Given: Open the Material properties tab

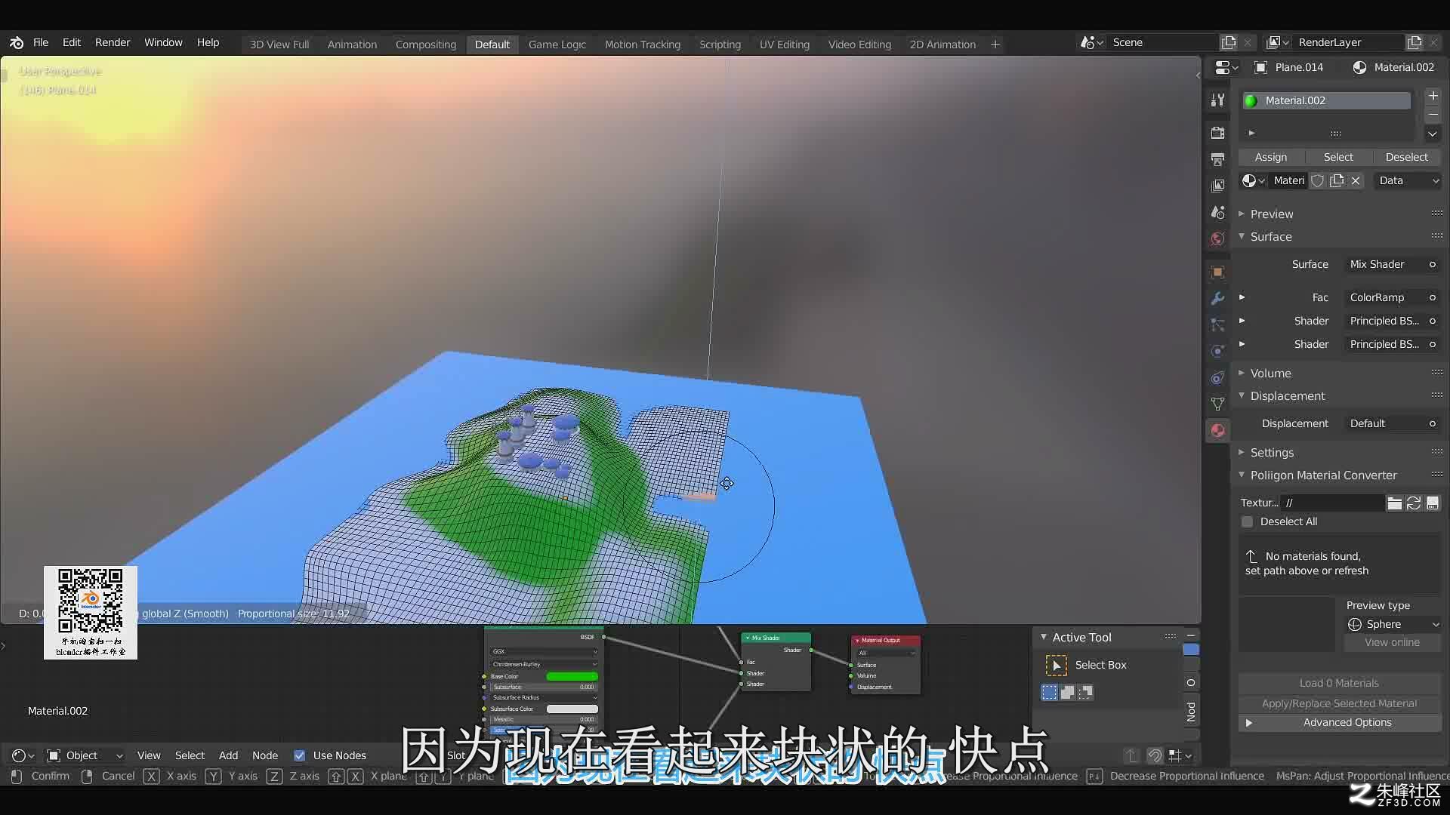Looking at the screenshot, I should 1217,430.
